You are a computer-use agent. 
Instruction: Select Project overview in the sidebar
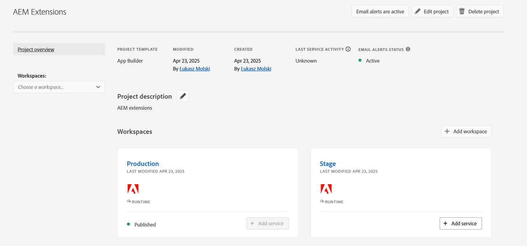(36, 49)
